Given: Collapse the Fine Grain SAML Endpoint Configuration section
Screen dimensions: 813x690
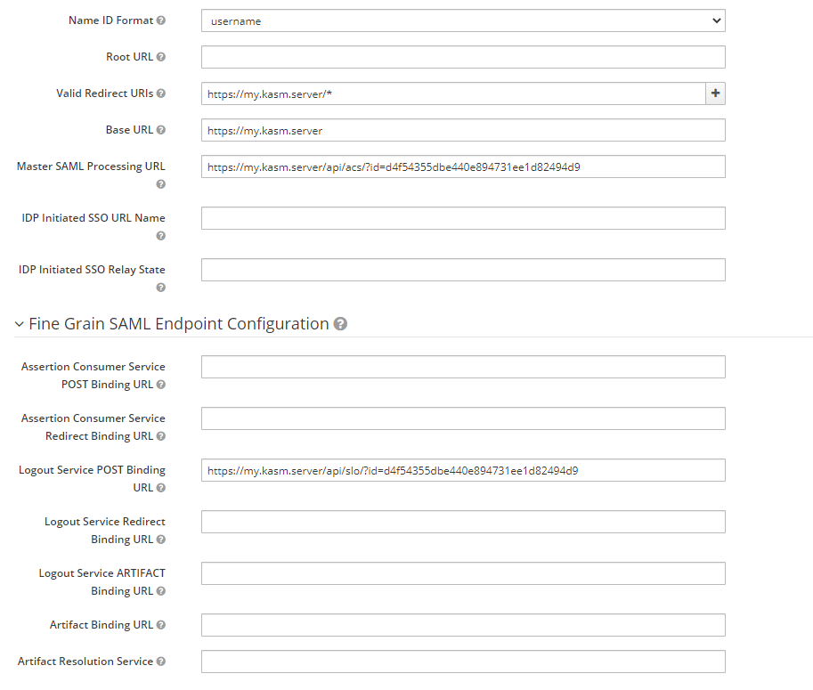Looking at the screenshot, I should [x=19, y=324].
